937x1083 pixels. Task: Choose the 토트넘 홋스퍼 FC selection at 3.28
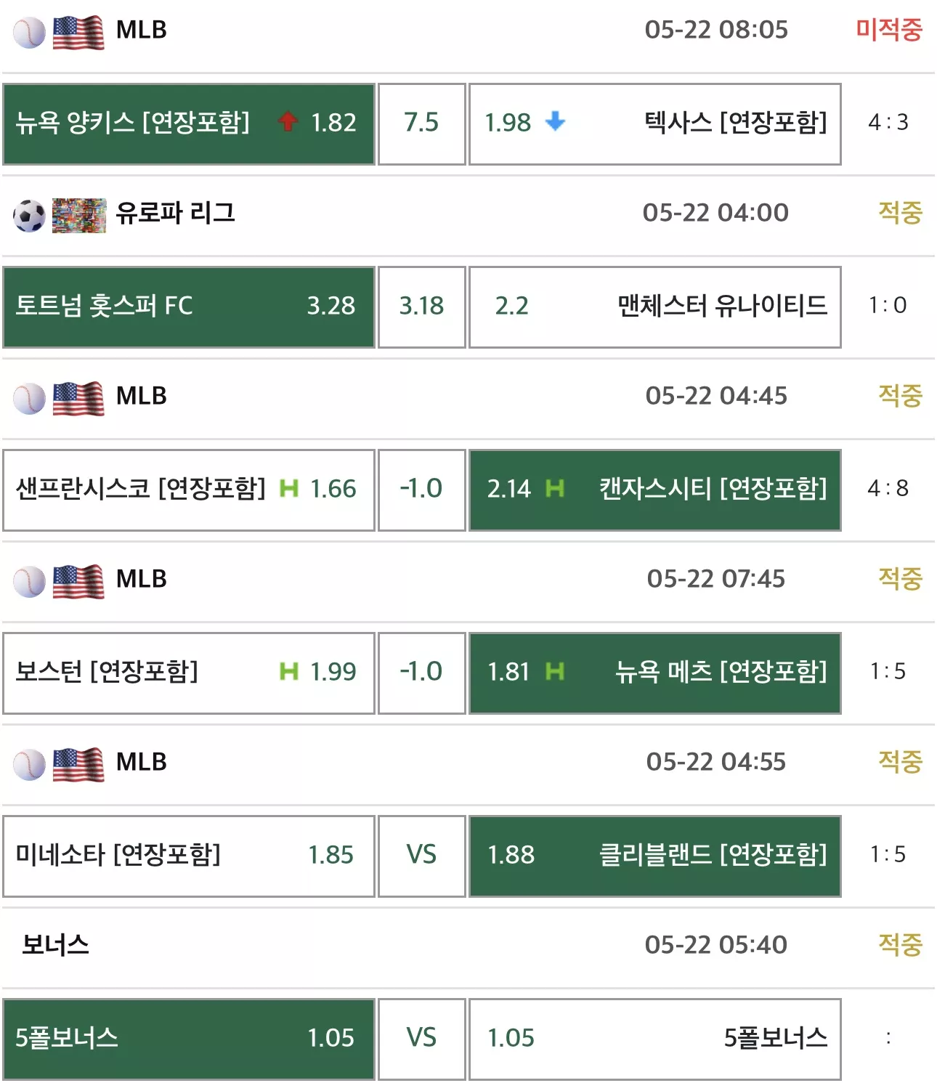click(189, 307)
